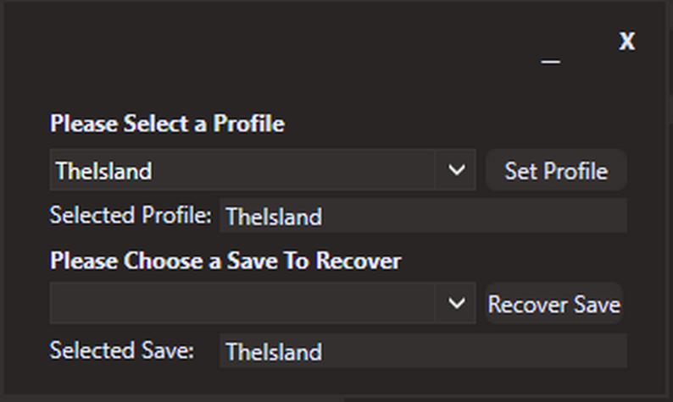The width and height of the screenshot is (673, 402).
Task: Click the 'Selected Save:' label
Action: pyautogui.click(x=121, y=350)
